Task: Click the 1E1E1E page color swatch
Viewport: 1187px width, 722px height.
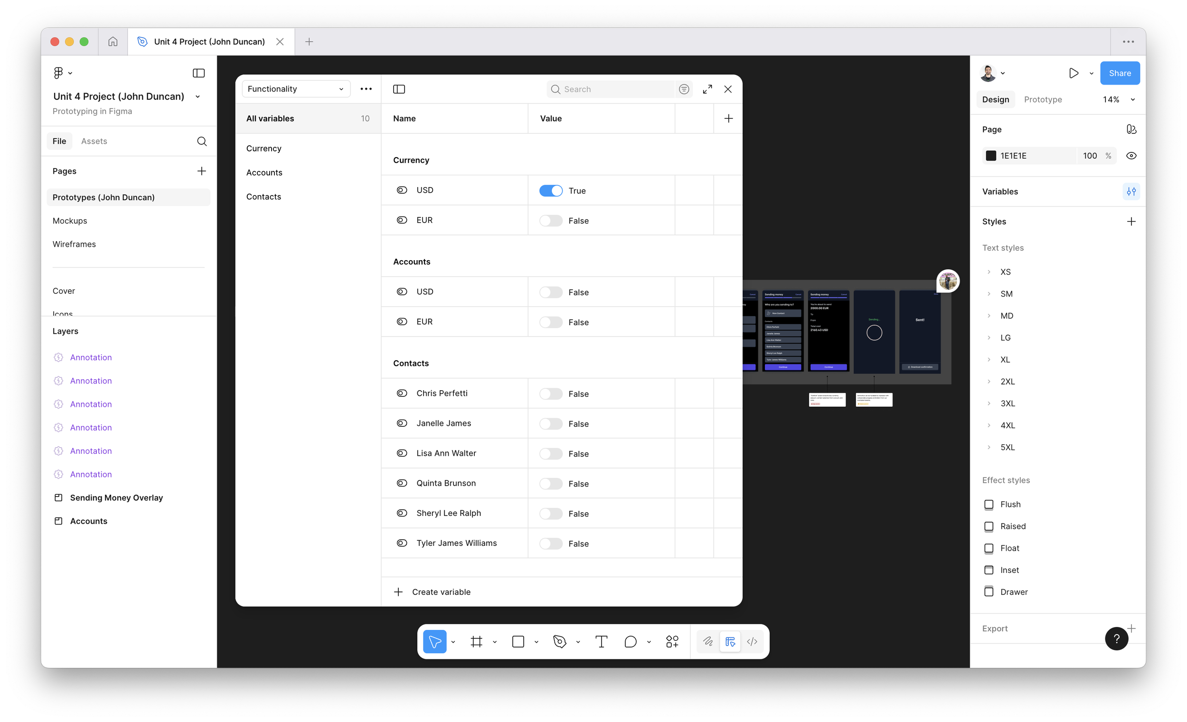Action: tap(991, 156)
